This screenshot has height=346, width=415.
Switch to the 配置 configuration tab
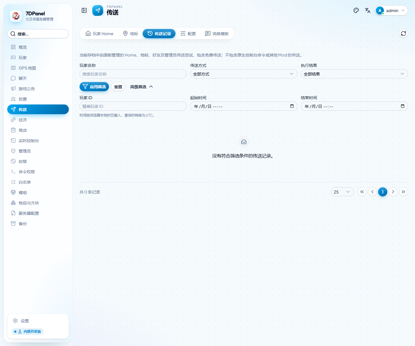(188, 34)
